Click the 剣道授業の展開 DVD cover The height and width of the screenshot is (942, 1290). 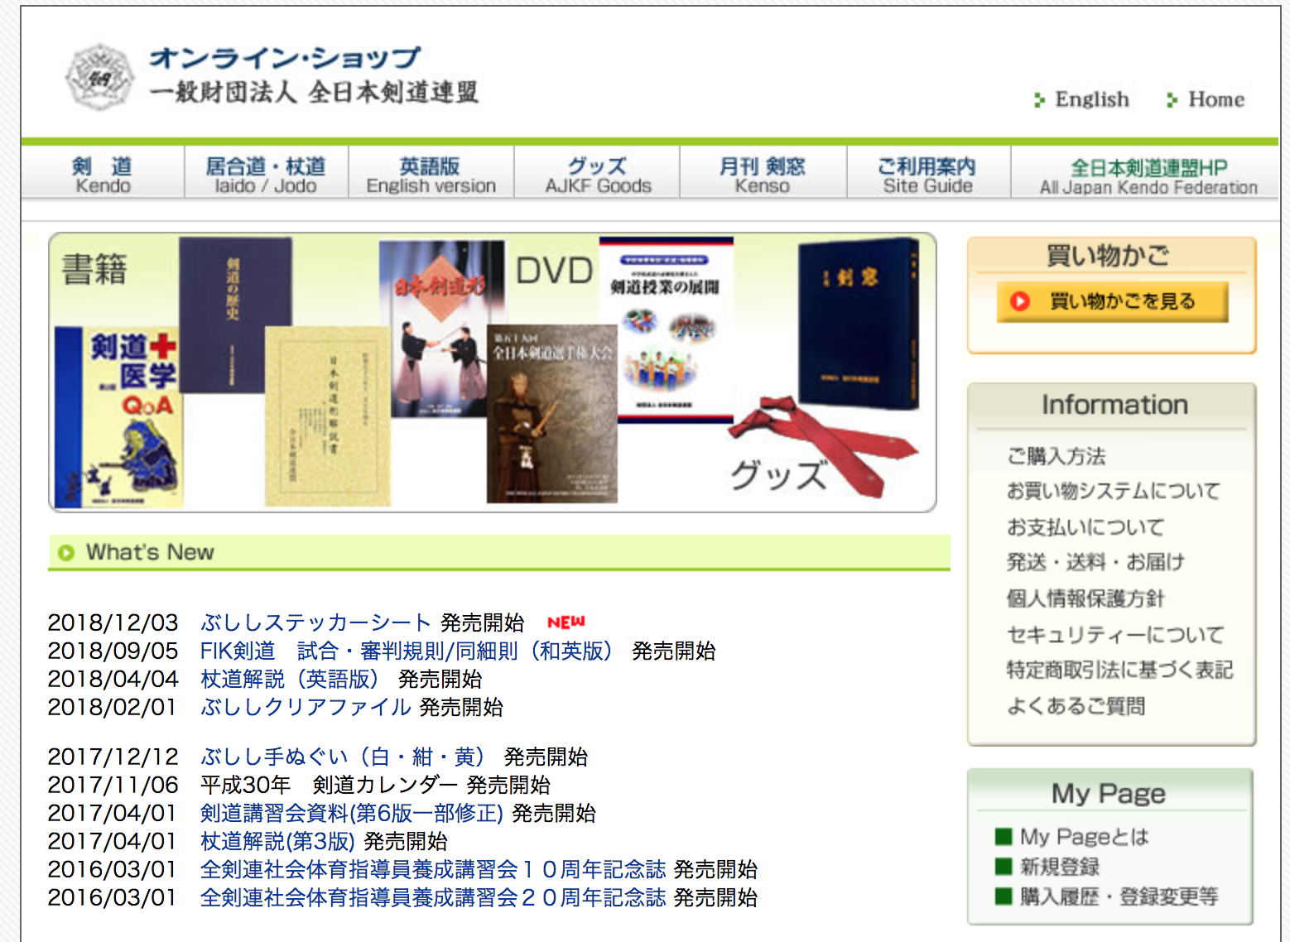[666, 329]
